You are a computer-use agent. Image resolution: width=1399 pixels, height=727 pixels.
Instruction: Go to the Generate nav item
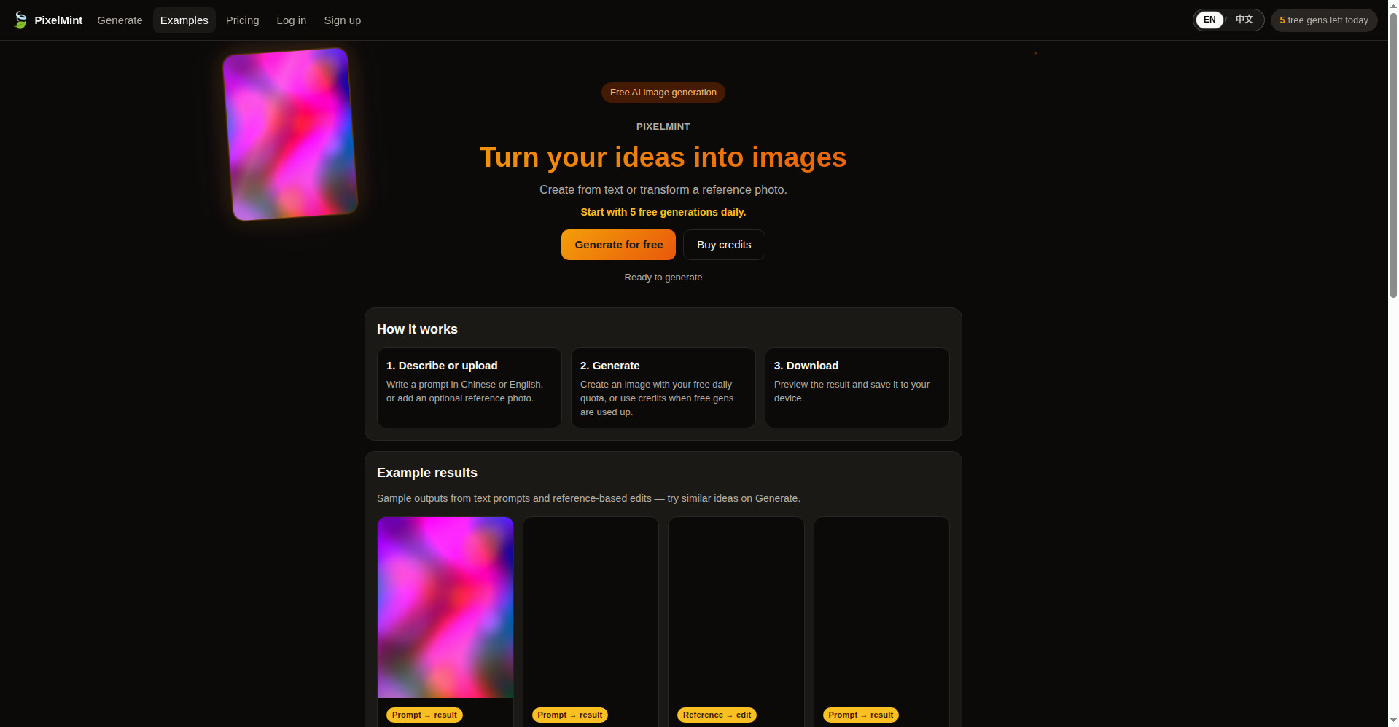point(120,20)
